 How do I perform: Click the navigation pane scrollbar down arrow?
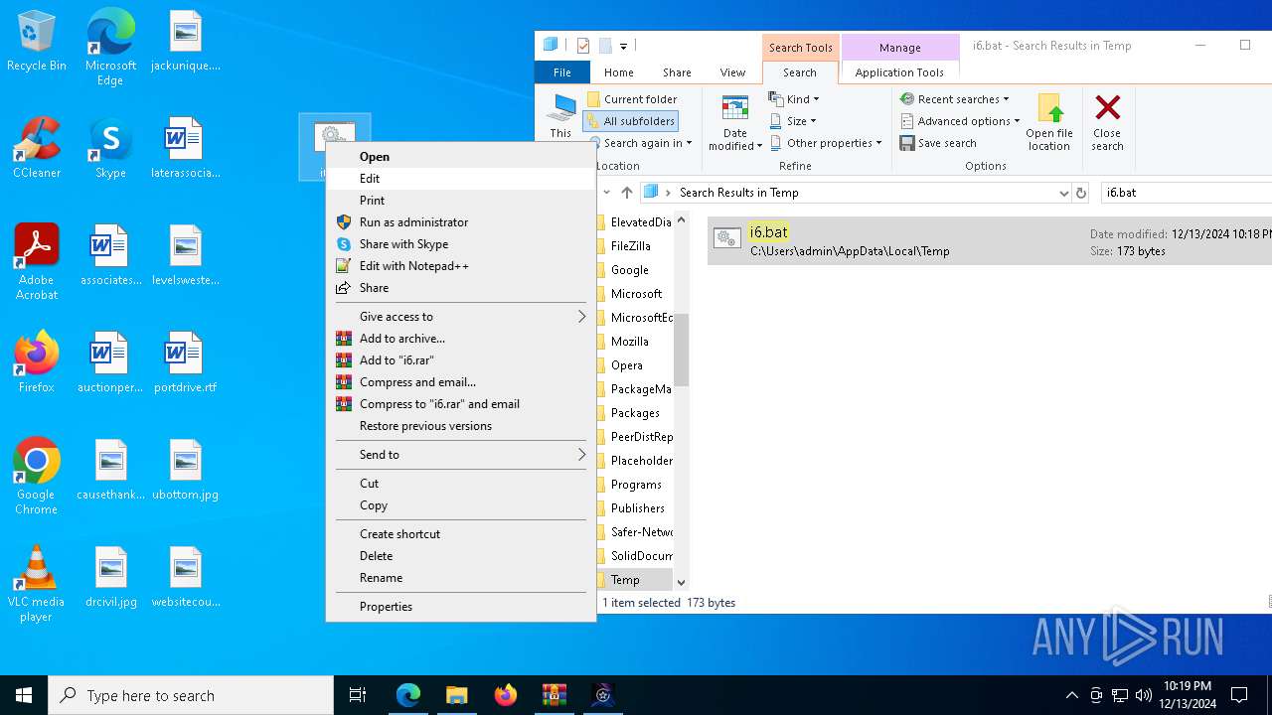point(682,583)
